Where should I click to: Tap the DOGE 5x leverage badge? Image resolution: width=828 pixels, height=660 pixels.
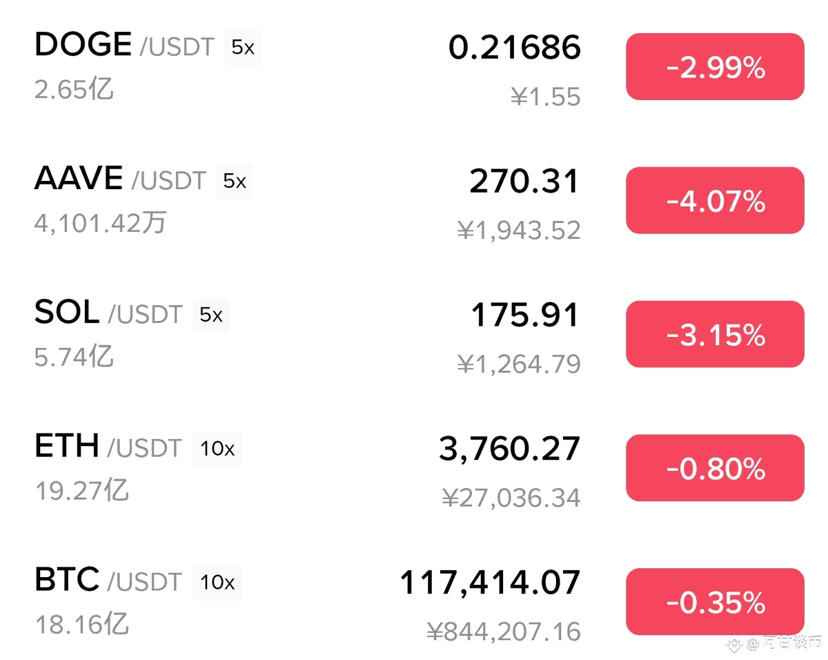[x=243, y=48]
